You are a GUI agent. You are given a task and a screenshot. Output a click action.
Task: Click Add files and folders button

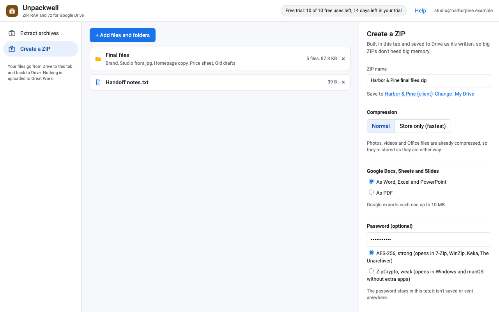click(122, 35)
